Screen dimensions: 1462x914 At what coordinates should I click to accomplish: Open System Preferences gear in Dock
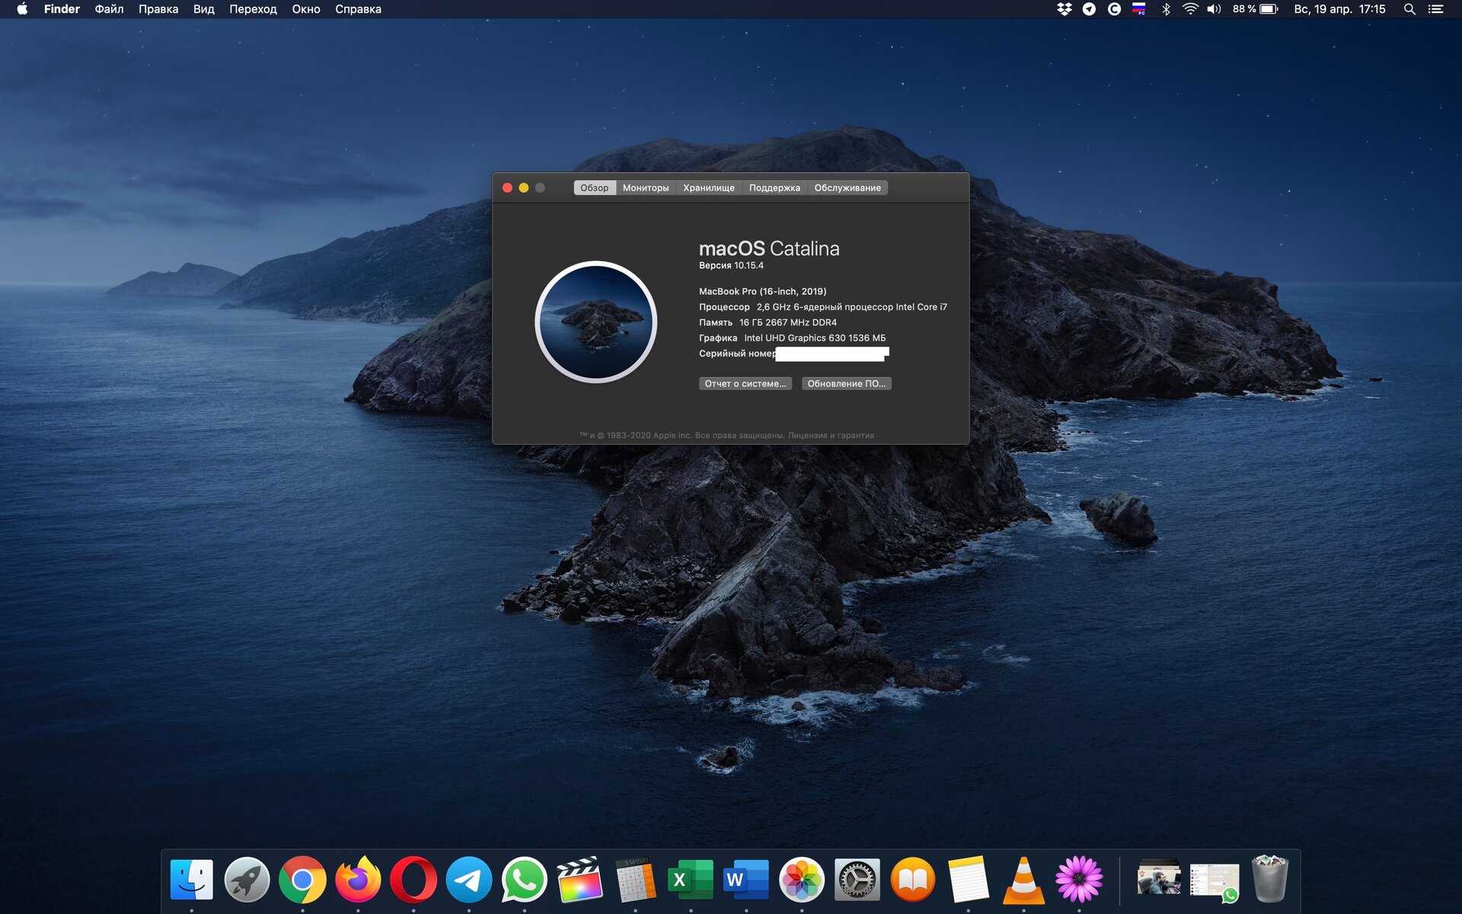pos(857,880)
